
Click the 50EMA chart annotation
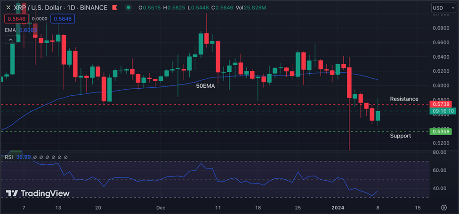coord(205,86)
